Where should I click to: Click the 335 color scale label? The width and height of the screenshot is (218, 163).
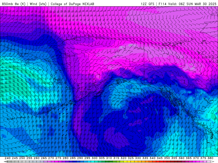(145, 158)
